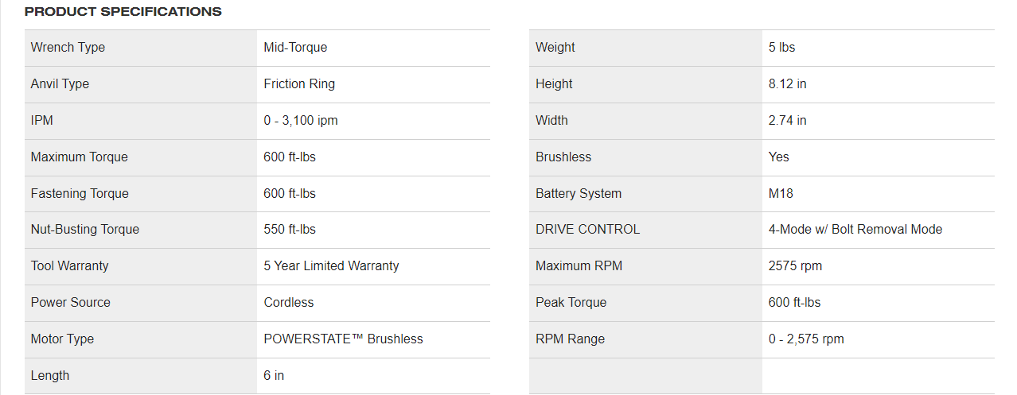The height and width of the screenshot is (395, 1017).
Task: Select the Brushless Yes value
Action: (778, 157)
